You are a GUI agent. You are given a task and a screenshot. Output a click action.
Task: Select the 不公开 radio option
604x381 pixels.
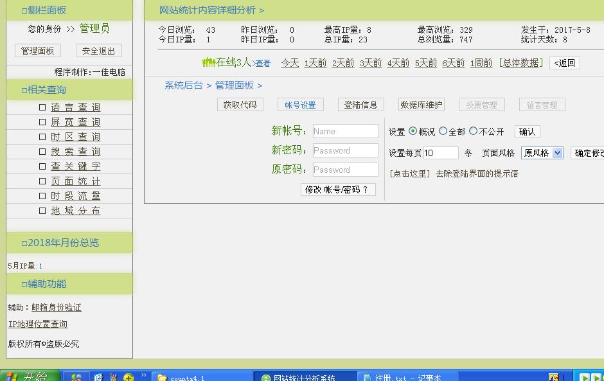[474, 131]
